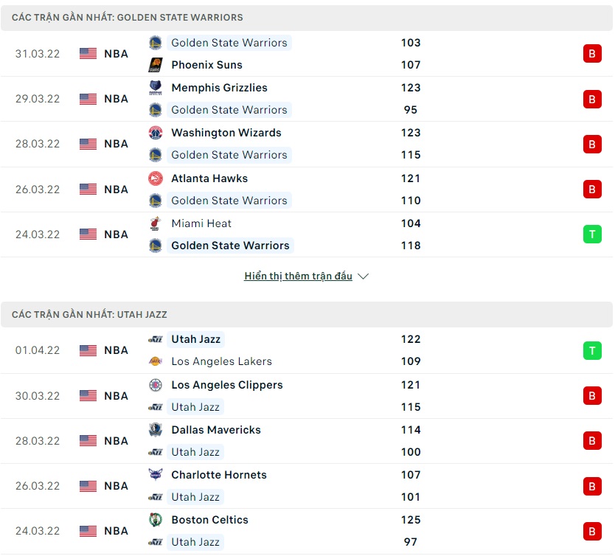615x556 pixels.
Task: Click the Los Angeles Lakers logo
Action: click(155, 361)
